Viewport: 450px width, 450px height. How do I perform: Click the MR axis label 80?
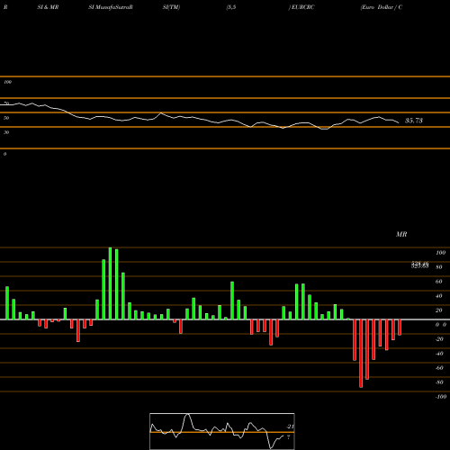[439, 267]
